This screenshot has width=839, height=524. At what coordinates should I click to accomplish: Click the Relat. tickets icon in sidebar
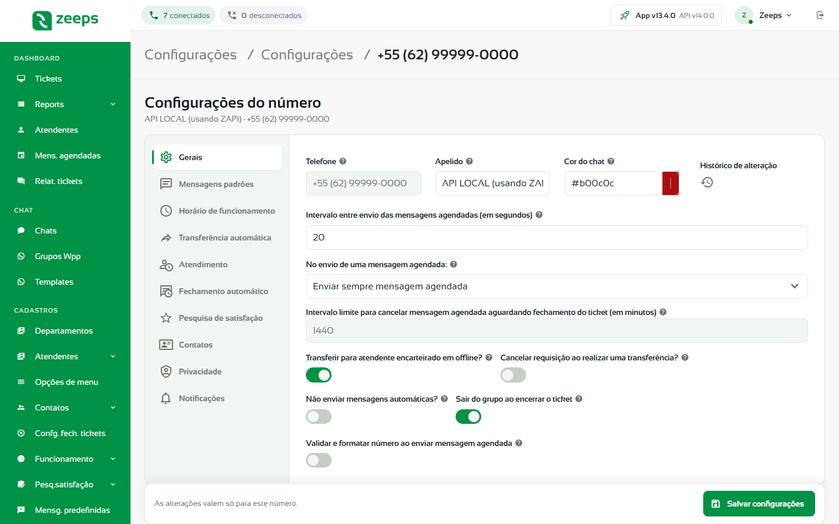coord(21,181)
